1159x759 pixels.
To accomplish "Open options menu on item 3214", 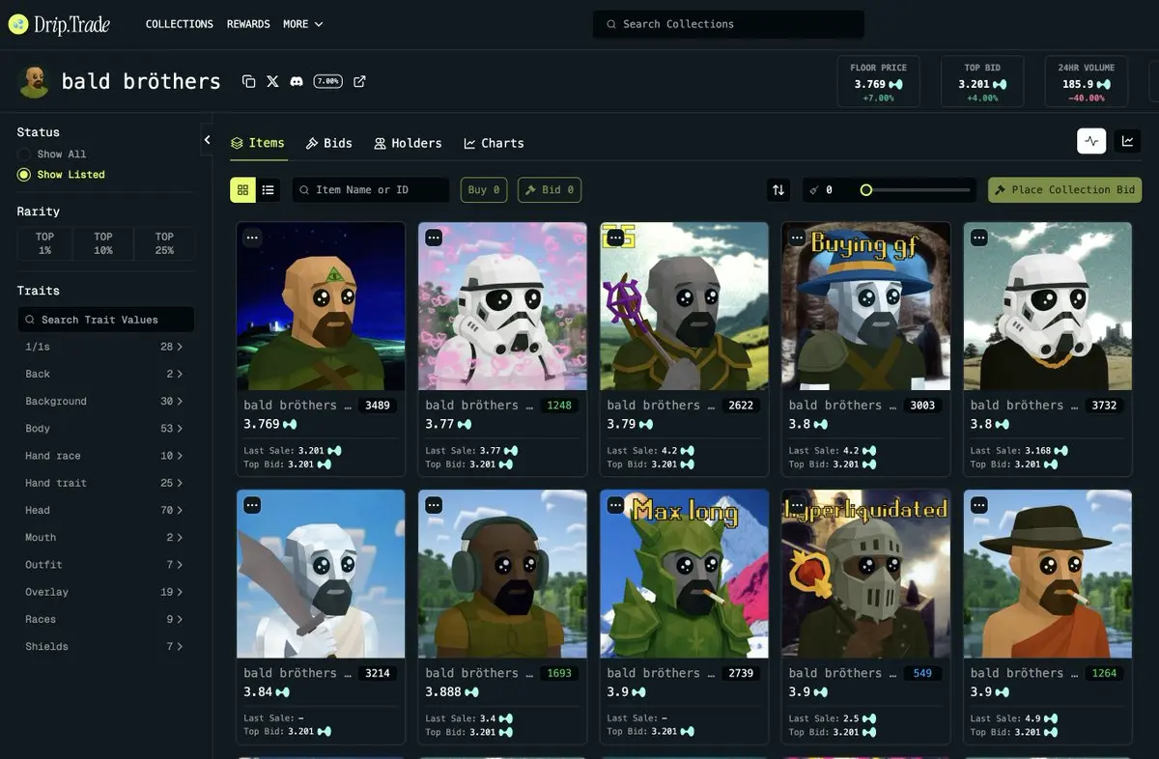I will coord(251,505).
